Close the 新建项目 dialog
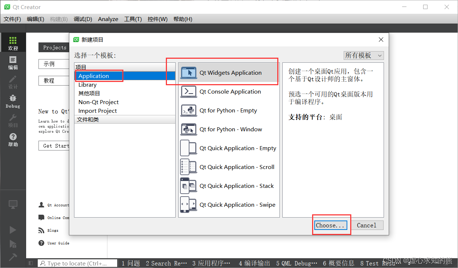Image resolution: width=458 pixels, height=268 pixels. coord(381,40)
